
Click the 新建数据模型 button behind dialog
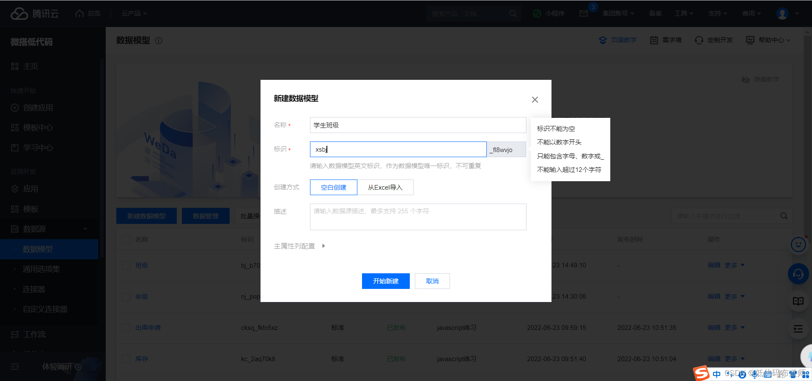pos(146,216)
